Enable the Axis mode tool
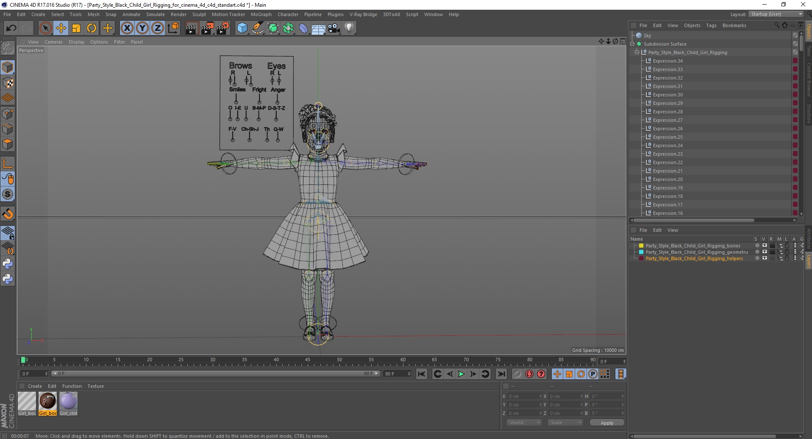Screen dimensions: 812x439 tap(8, 164)
